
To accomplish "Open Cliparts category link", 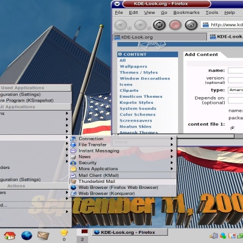I will (129, 91).
